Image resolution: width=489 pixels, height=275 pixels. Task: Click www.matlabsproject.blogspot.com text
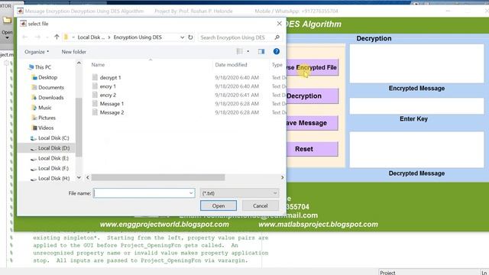[318, 224]
